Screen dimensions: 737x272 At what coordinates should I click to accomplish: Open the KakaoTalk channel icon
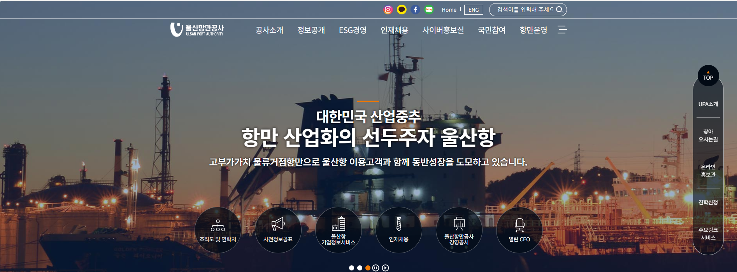[402, 10]
